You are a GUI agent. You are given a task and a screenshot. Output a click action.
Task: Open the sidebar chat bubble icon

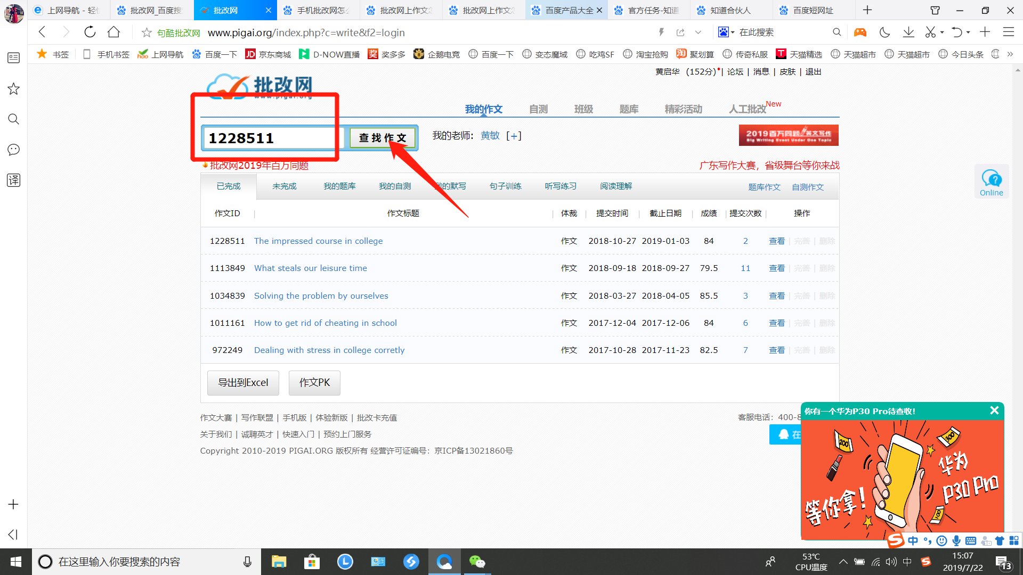(x=13, y=150)
